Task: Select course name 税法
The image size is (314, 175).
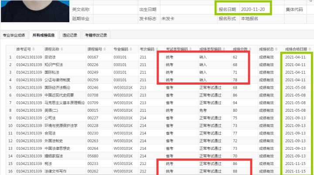Action: click(x=48, y=164)
